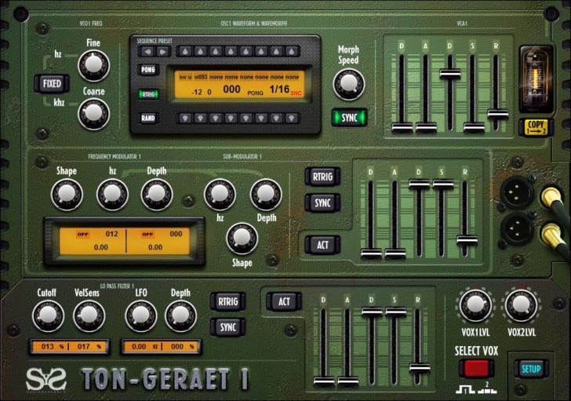Image resolution: width=571 pixels, height=401 pixels.
Task: Enable RTRIG in the Frequency Modulator section
Action: pos(322,177)
